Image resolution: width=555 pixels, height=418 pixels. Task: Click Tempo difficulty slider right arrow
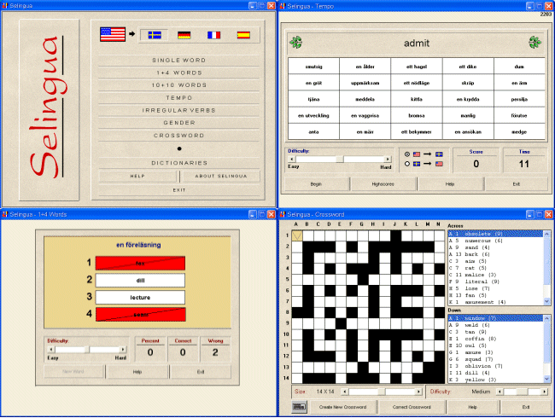388,160
